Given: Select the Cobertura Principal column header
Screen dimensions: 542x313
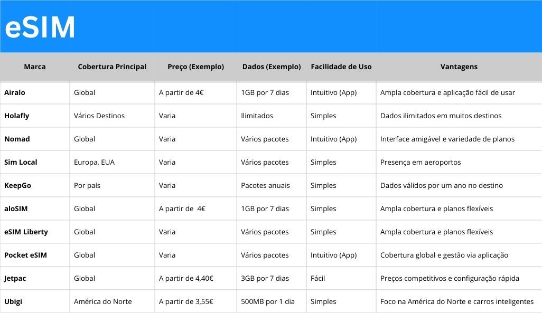Looking at the screenshot, I should 112,67.
